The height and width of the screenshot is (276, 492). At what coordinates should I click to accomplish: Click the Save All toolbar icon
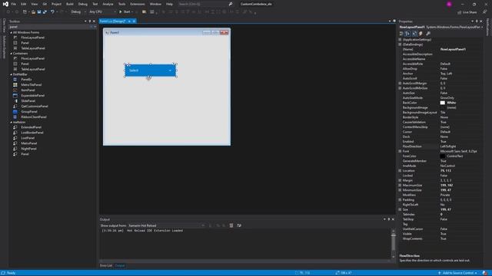pyautogui.click(x=45, y=12)
